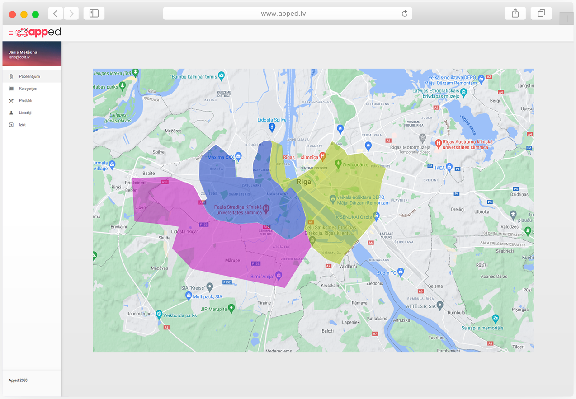Click the K SENUKAI Ozols shopping marker

[x=376, y=216]
